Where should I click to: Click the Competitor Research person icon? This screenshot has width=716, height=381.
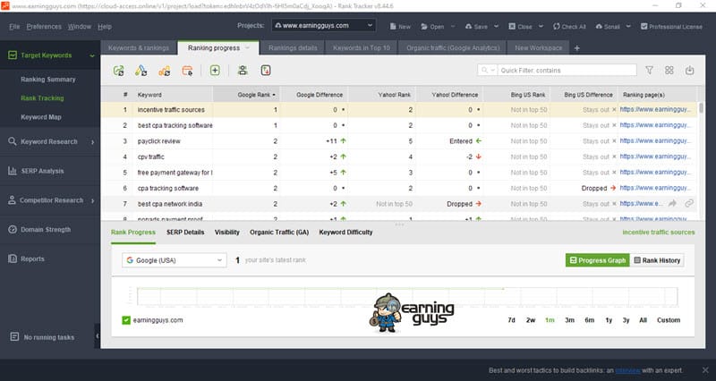13,199
